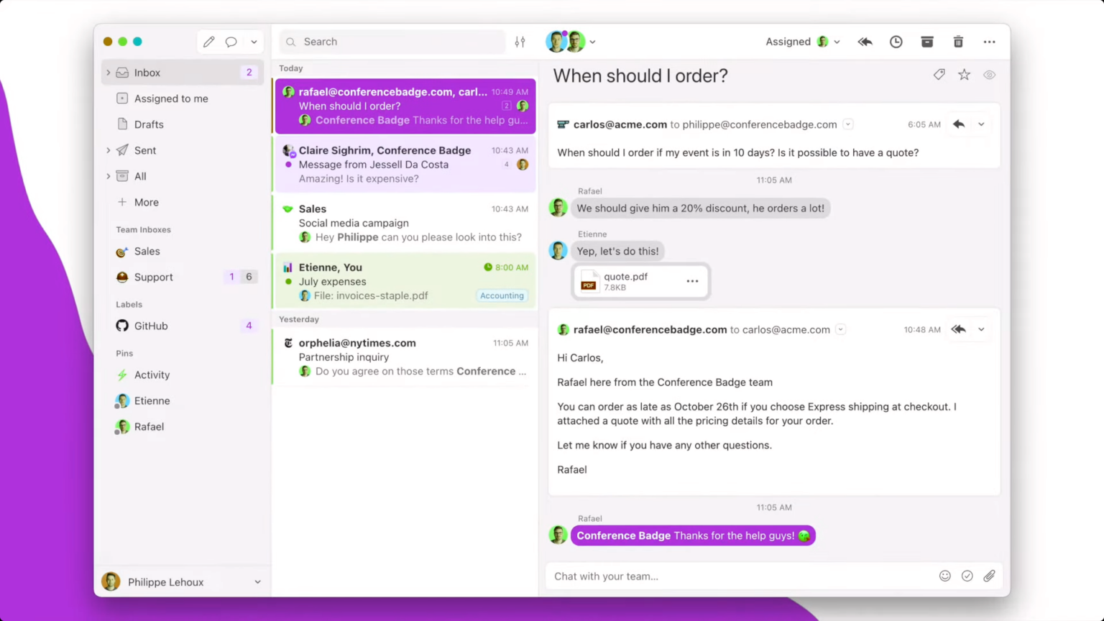Open the more options ellipsis menu
This screenshot has width=1104, height=621.
(990, 42)
